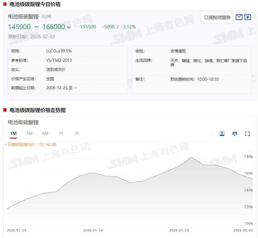Download the chart as an image
The width and height of the screenshot is (258, 238).
point(222,134)
